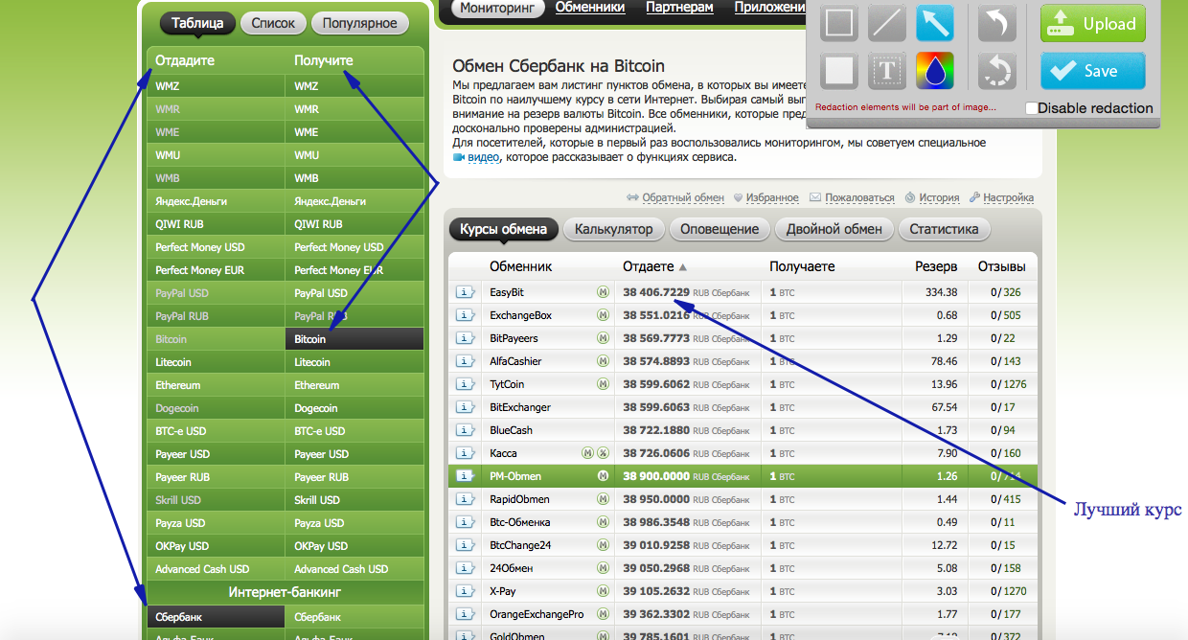Select QIWI RUB in the Отдадите column

pyautogui.click(x=216, y=224)
